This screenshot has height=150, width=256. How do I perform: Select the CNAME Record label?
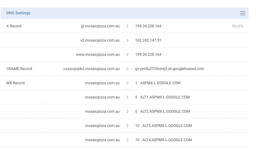(x=19, y=69)
